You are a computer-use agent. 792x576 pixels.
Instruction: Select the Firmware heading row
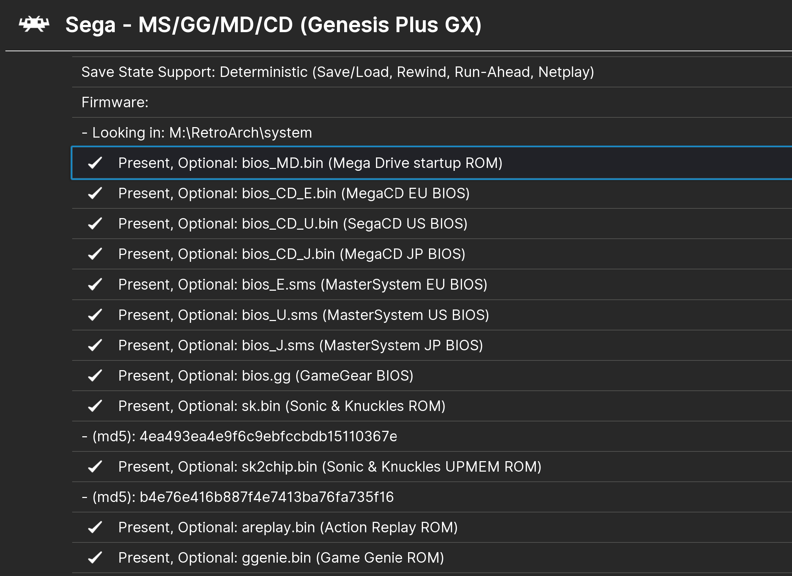pyautogui.click(x=115, y=102)
